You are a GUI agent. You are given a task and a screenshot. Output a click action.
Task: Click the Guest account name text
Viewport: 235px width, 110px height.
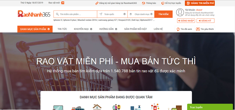coord(199,10)
